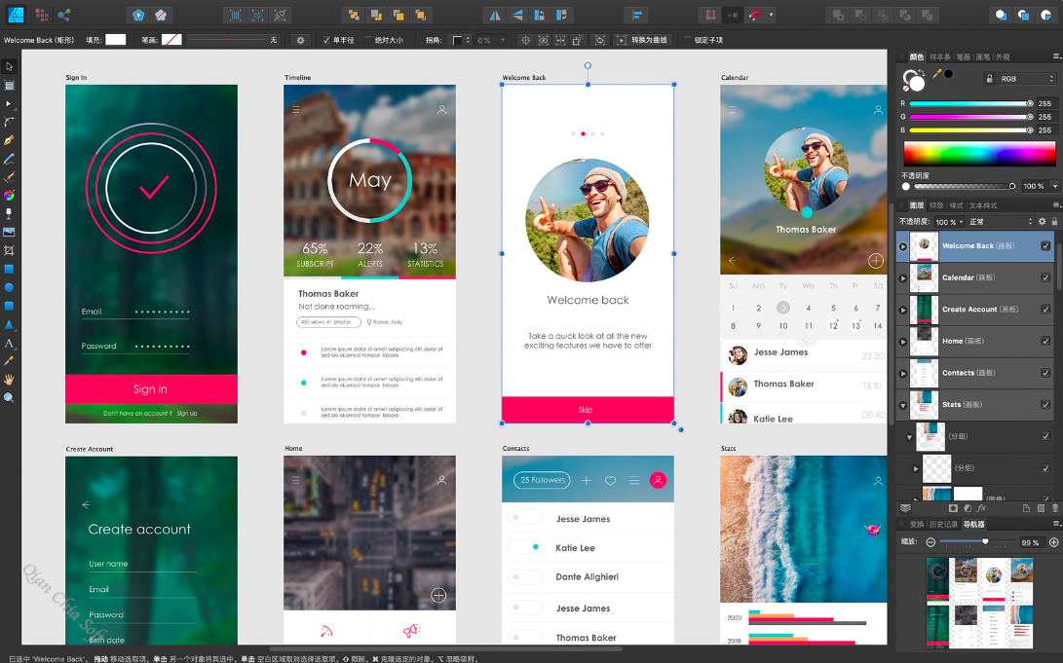Toggle the 锁定子项 checkbox
Image resolution: width=1063 pixels, height=663 pixels.
pyautogui.click(x=688, y=40)
